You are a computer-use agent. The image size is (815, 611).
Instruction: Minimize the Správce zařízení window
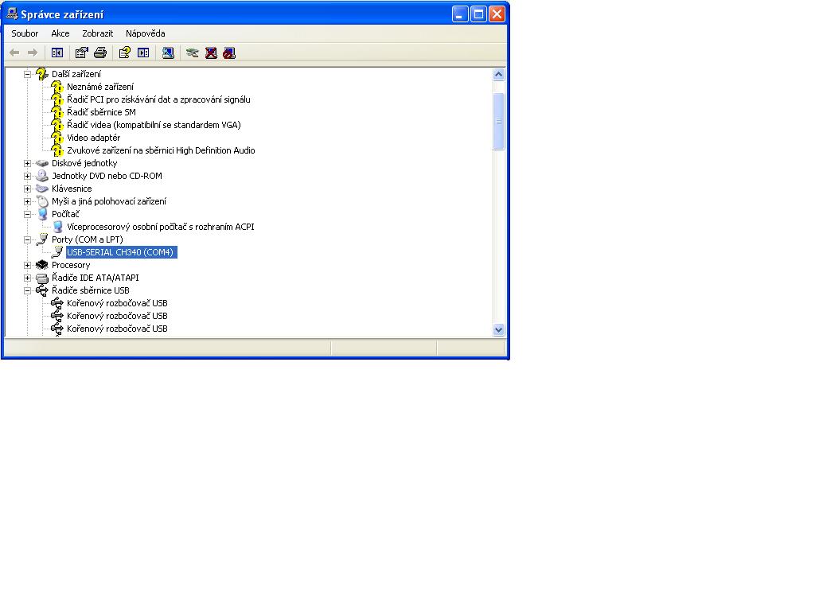460,14
